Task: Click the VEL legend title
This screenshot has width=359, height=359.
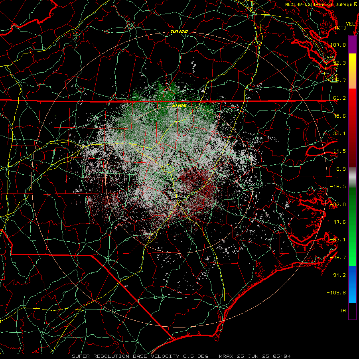Action: pos(350,24)
